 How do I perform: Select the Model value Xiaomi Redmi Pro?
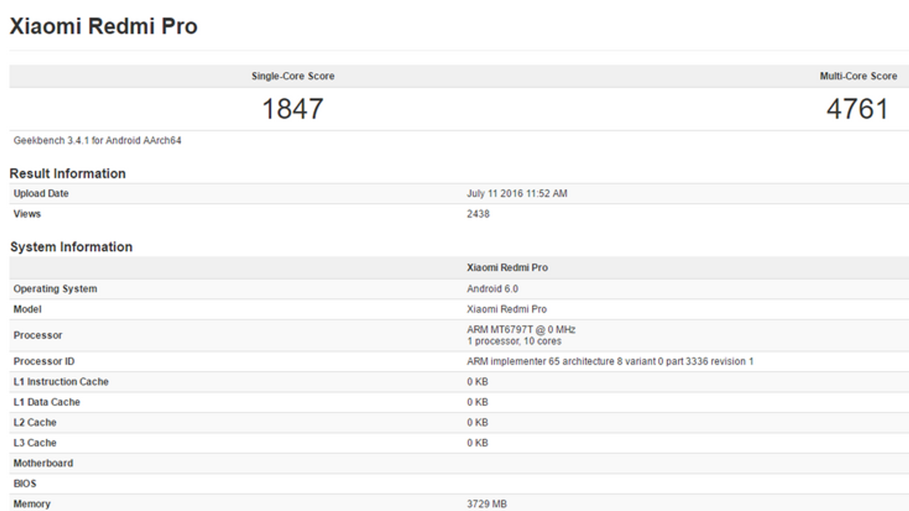click(507, 309)
